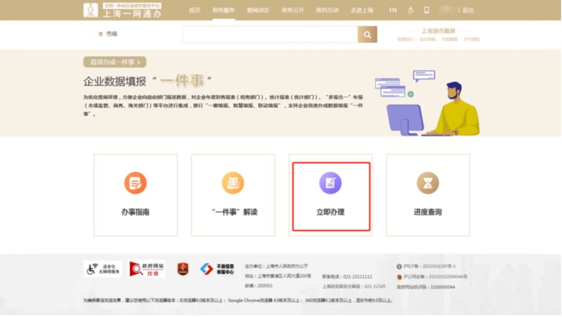Open the accessibility wheelchair icon in header
The height and width of the screenshot is (317, 562).
point(411,10)
